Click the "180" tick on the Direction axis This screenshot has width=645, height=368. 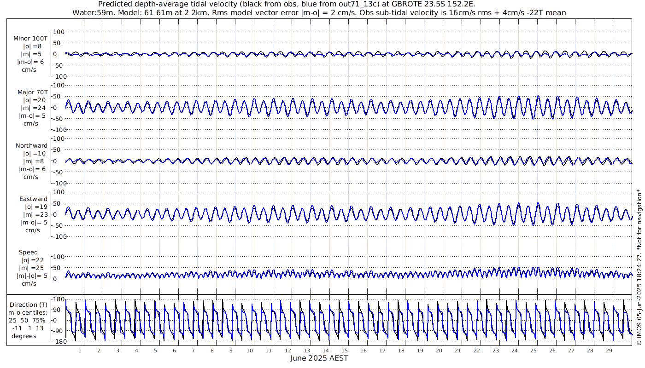tap(58, 299)
